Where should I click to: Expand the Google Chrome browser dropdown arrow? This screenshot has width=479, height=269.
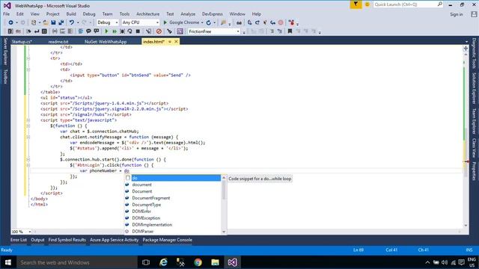(202, 22)
